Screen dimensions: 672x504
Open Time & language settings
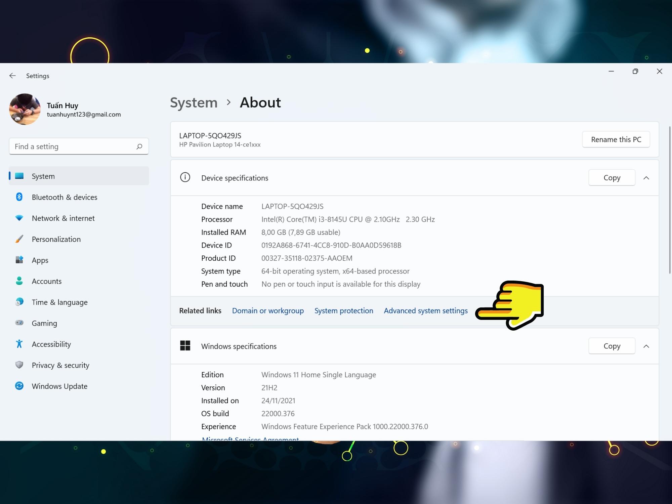point(79,302)
